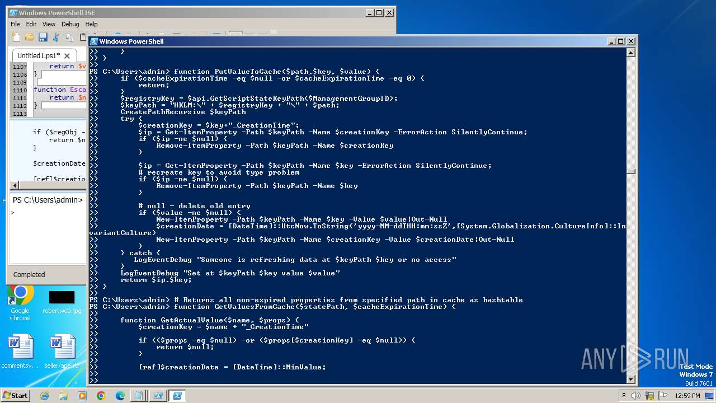Click line number 1107 in ISE editor
This screenshot has width=716, height=403.
(x=19, y=66)
